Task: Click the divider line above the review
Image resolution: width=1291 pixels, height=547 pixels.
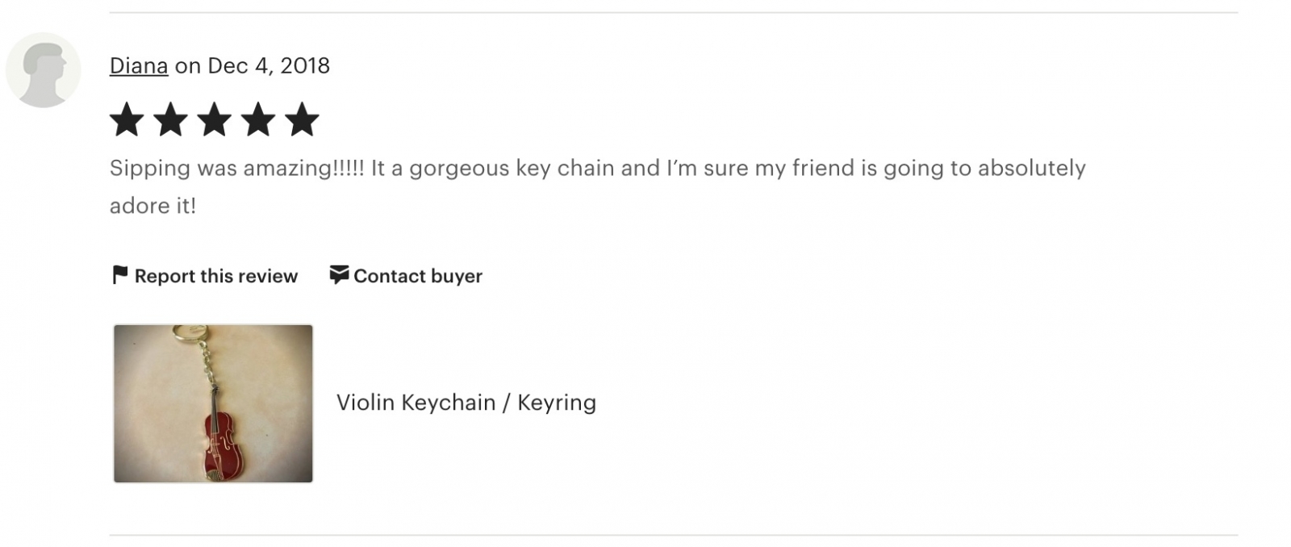Action: 674,12
